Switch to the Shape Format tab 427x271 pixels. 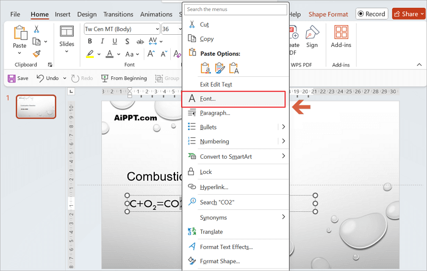click(x=328, y=14)
